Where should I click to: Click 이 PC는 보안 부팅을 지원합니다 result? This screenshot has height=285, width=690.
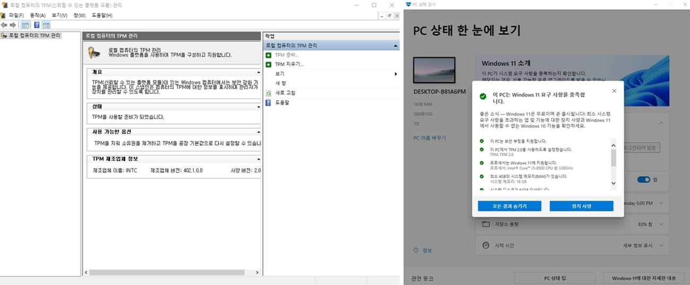(x=519, y=141)
